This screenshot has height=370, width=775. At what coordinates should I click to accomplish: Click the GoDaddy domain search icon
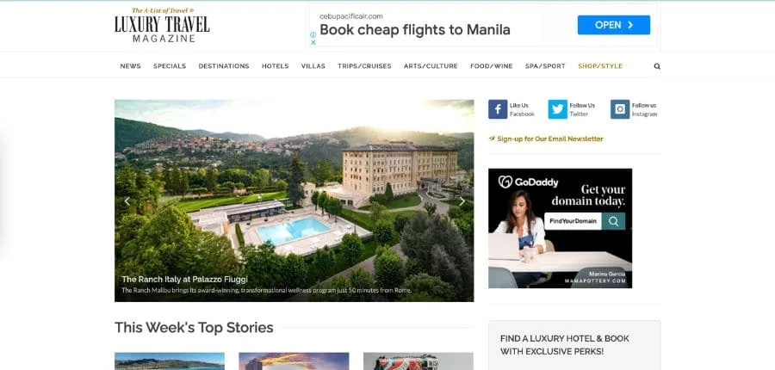pyautogui.click(x=613, y=221)
